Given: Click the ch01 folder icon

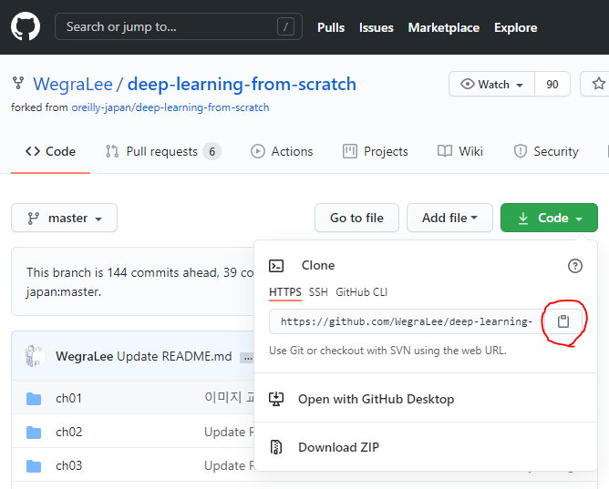Looking at the screenshot, I should click(34, 398).
